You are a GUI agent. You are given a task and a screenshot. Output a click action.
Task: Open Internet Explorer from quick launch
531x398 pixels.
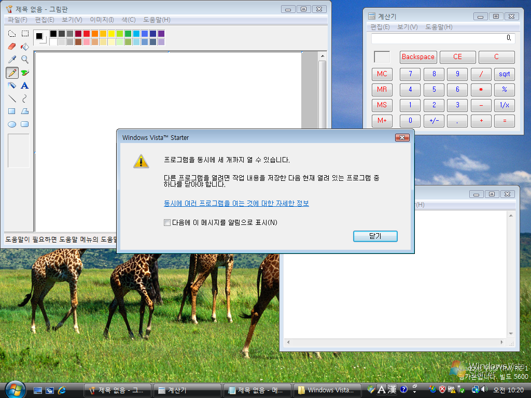pos(62,390)
